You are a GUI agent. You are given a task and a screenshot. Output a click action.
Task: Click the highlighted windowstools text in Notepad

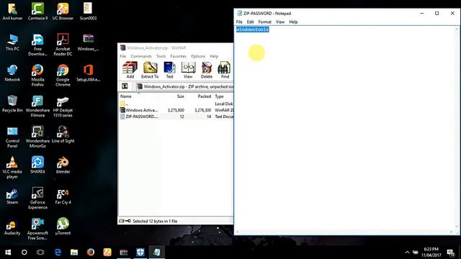pos(253,29)
